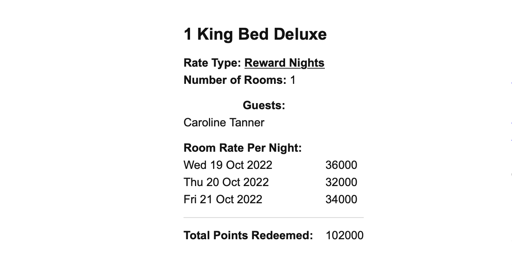Select the Wed 19 Oct 2022 date
Screen dimensions: 512x265
tap(228, 165)
